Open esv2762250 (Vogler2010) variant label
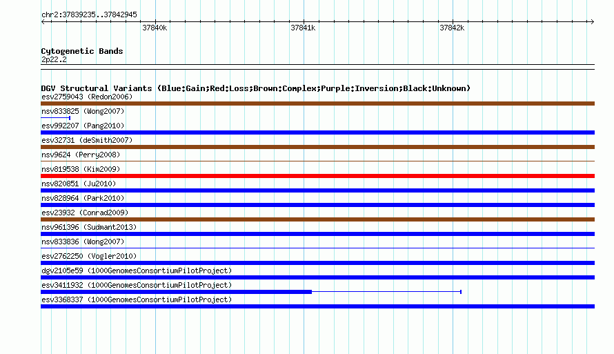This screenshot has height=354, width=614. (89, 256)
